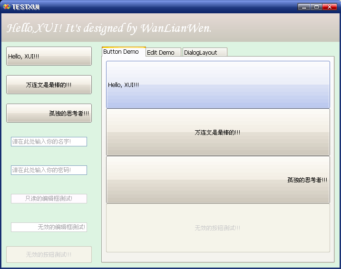Focus the name input field '请在此处输入你的名字!'
The image size is (341, 269).
click(x=49, y=142)
